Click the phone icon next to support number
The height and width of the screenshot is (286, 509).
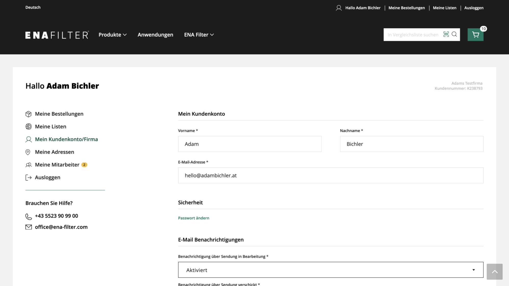tap(29, 216)
